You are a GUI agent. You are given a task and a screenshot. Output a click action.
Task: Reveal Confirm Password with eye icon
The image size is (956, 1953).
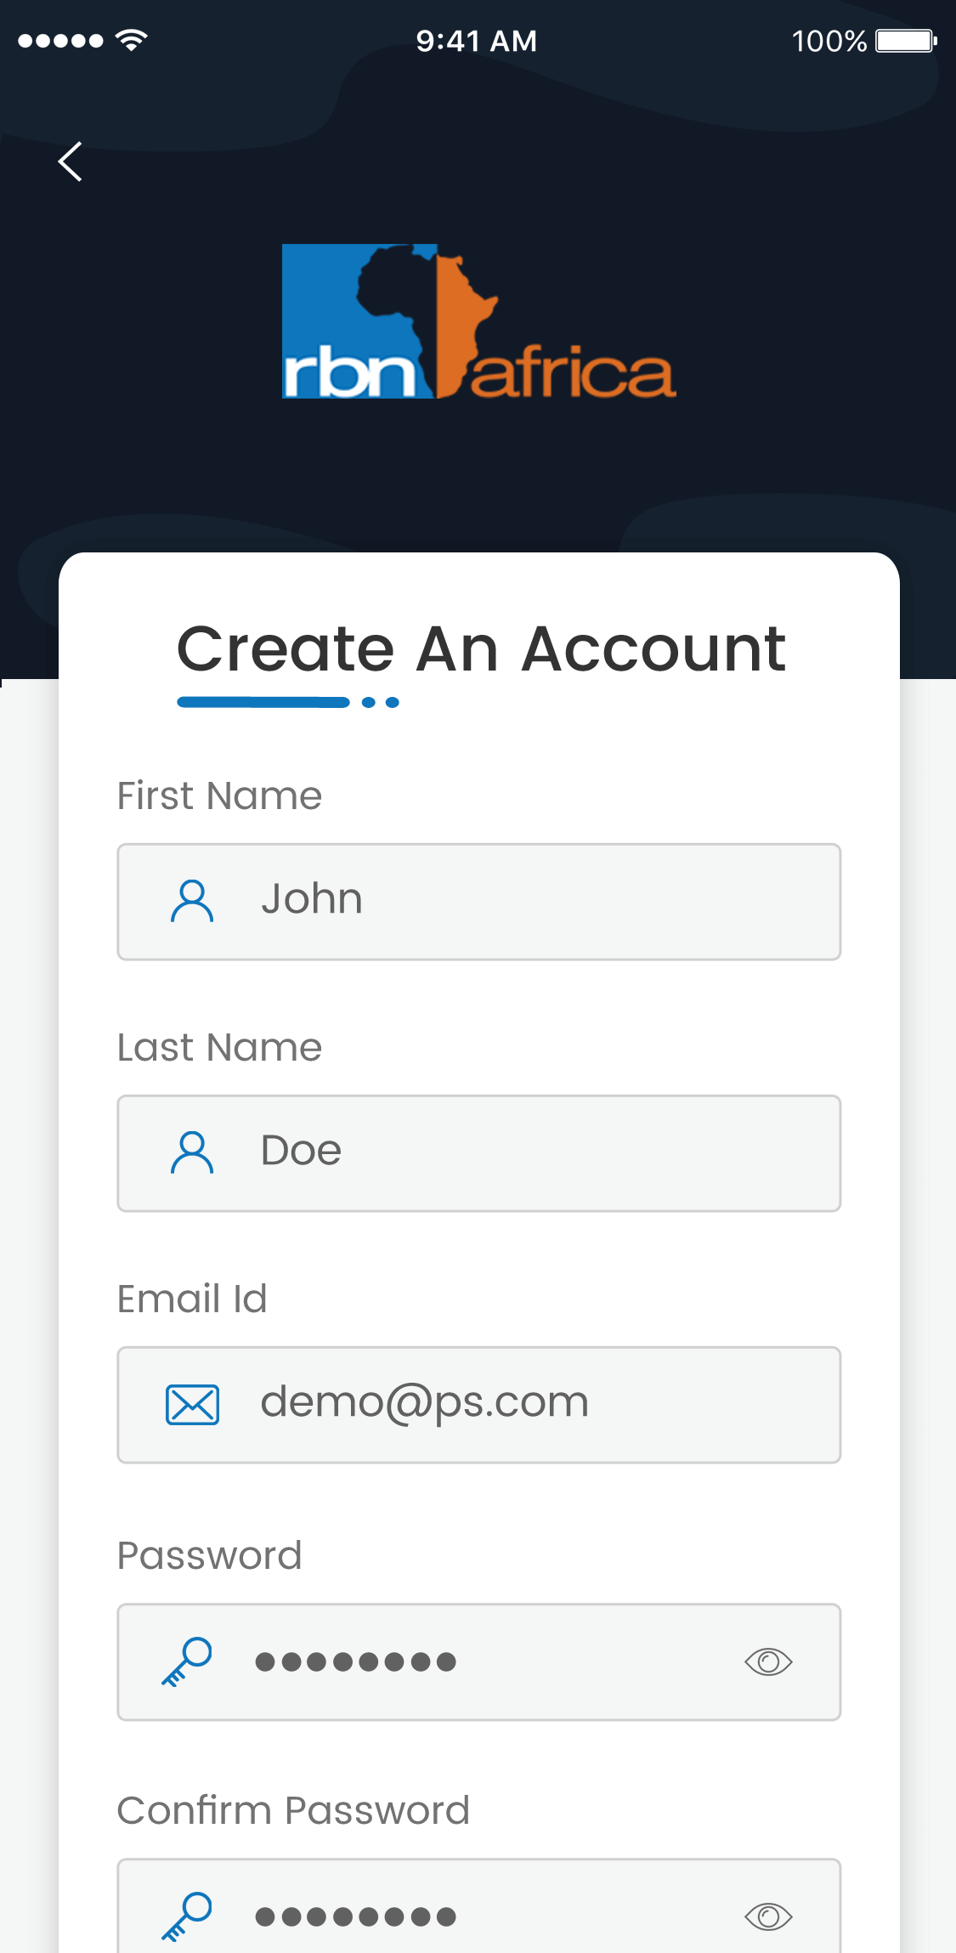tap(768, 1916)
